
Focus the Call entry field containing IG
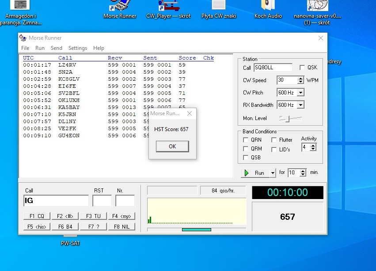(x=56, y=200)
